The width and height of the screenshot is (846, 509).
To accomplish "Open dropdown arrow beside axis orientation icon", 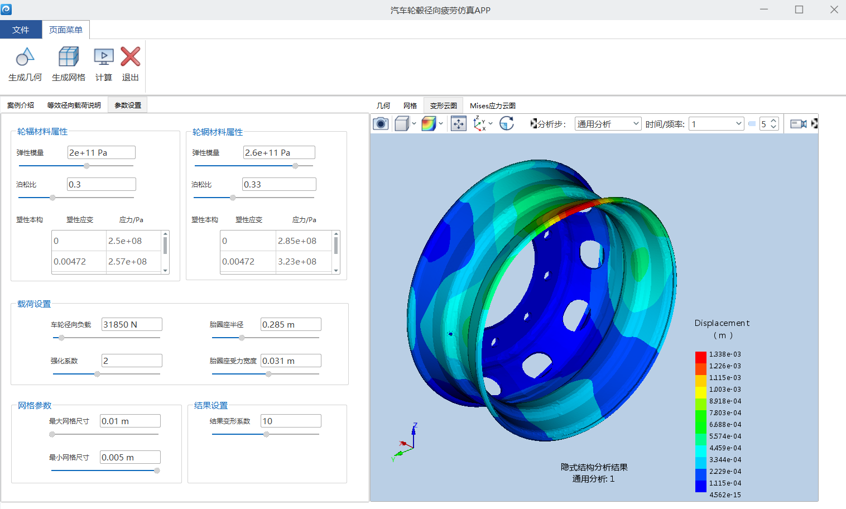I will (491, 123).
